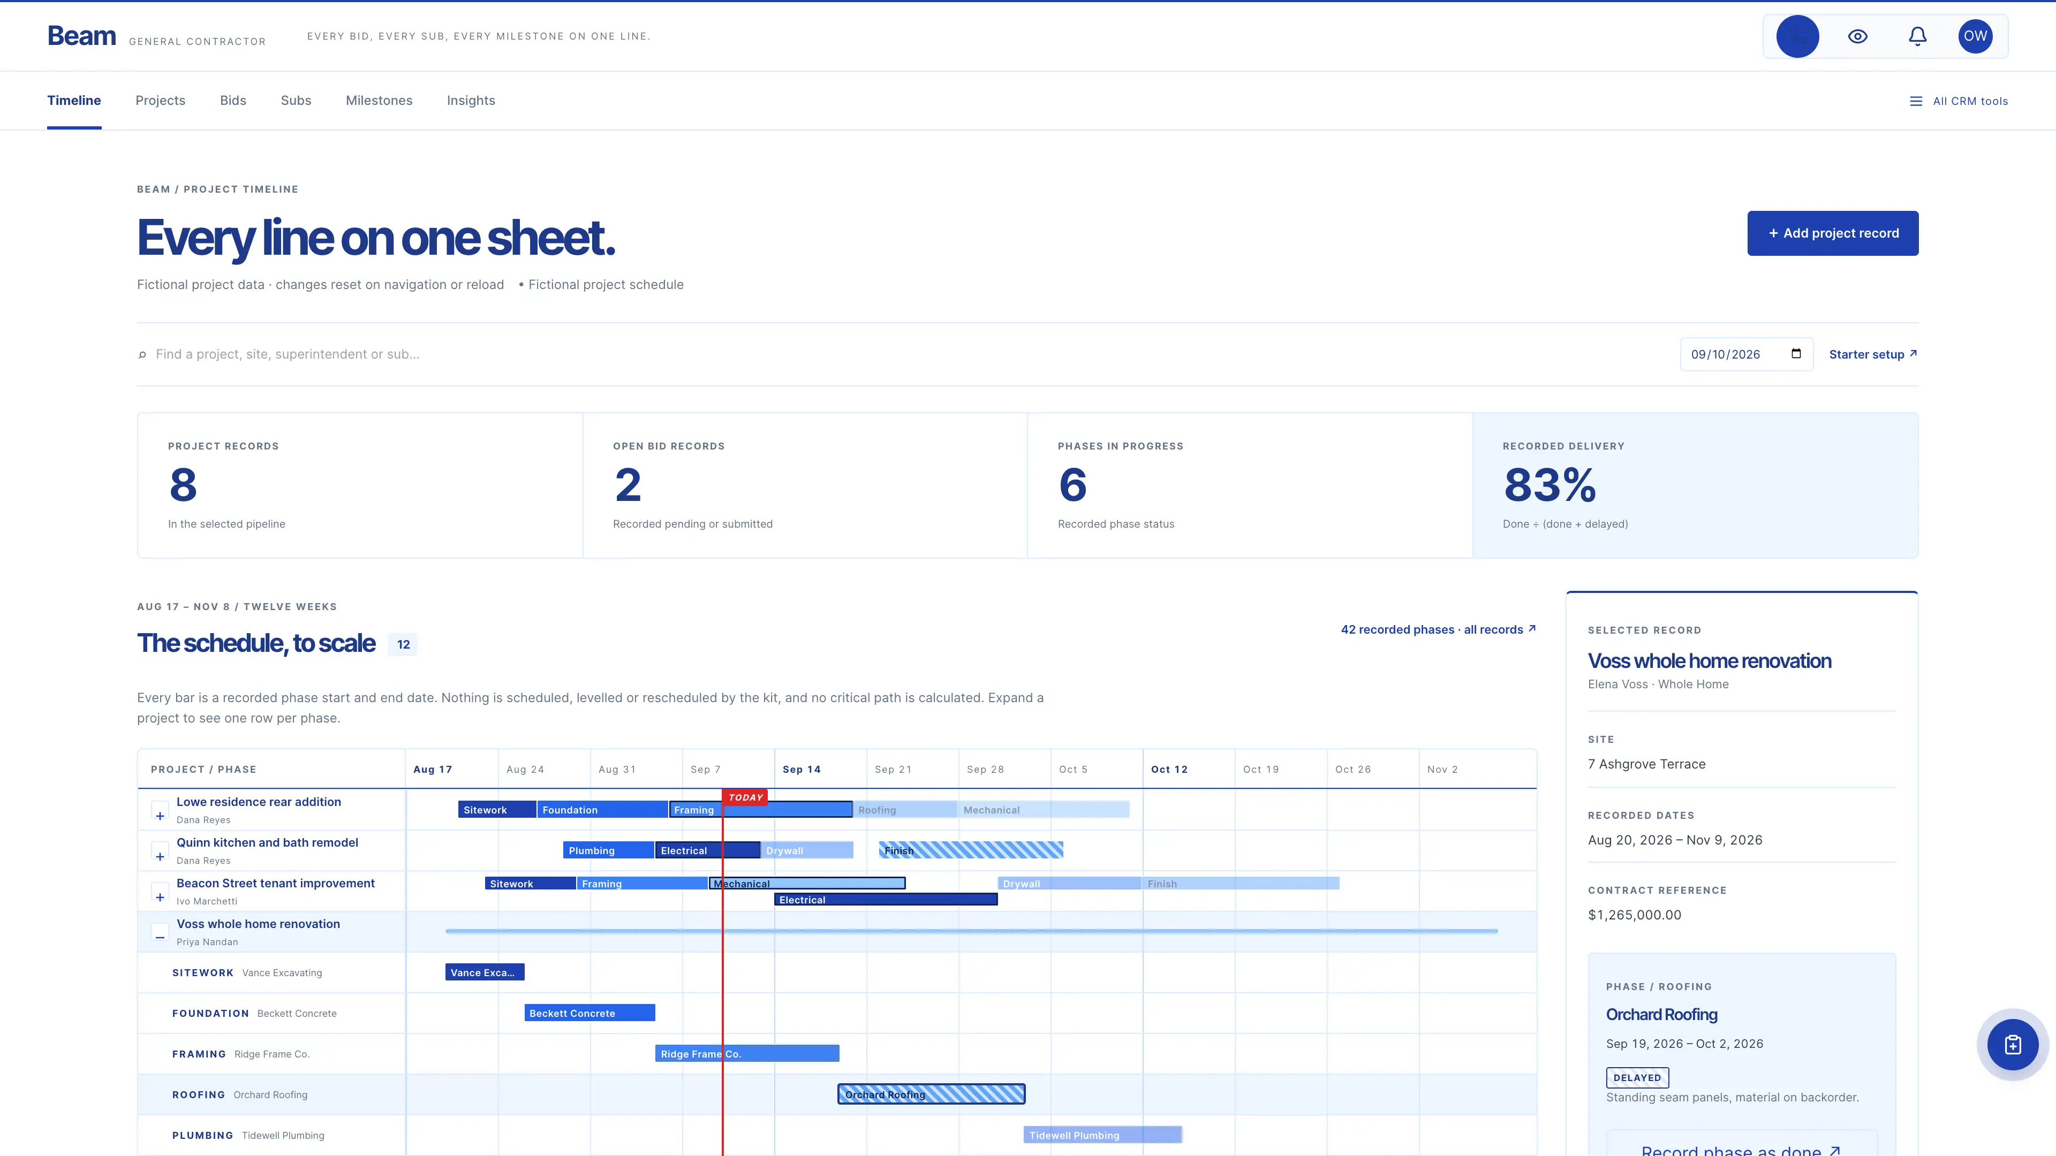
Task: Click the Lowe residence rear addition name
Action: pyautogui.click(x=259, y=802)
